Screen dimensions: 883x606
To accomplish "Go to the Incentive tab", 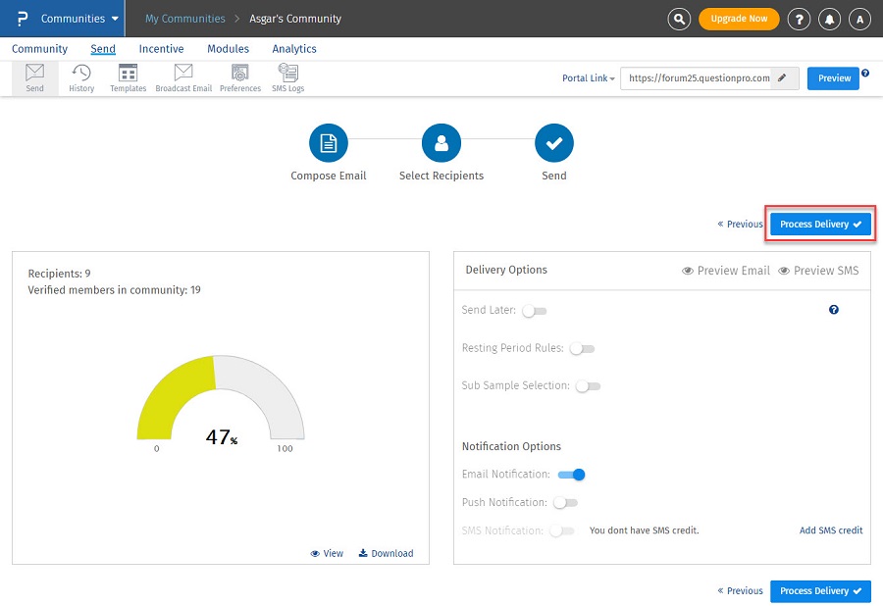I will pyautogui.click(x=161, y=49).
